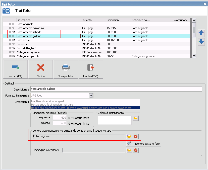
Task: Browse origin photo type folder icon
Action: pyautogui.click(x=129, y=136)
